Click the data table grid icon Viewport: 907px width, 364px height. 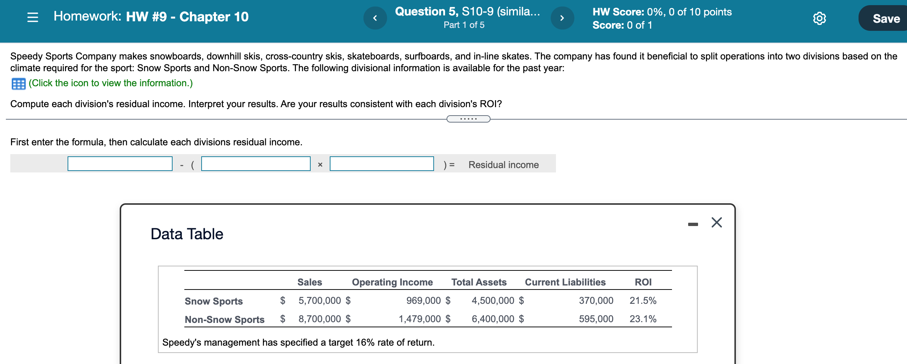click(18, 83)
